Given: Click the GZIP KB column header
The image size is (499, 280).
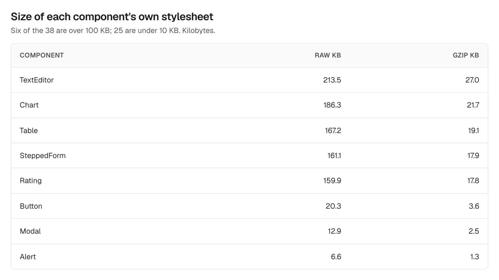Looking at the screenshot, I should coord(466,55).
